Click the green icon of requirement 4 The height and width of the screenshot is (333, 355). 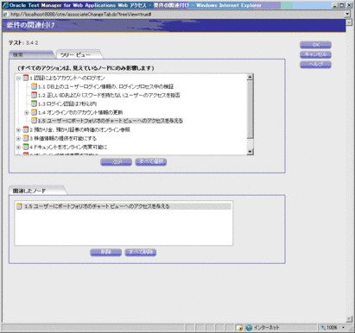[26, 147]
